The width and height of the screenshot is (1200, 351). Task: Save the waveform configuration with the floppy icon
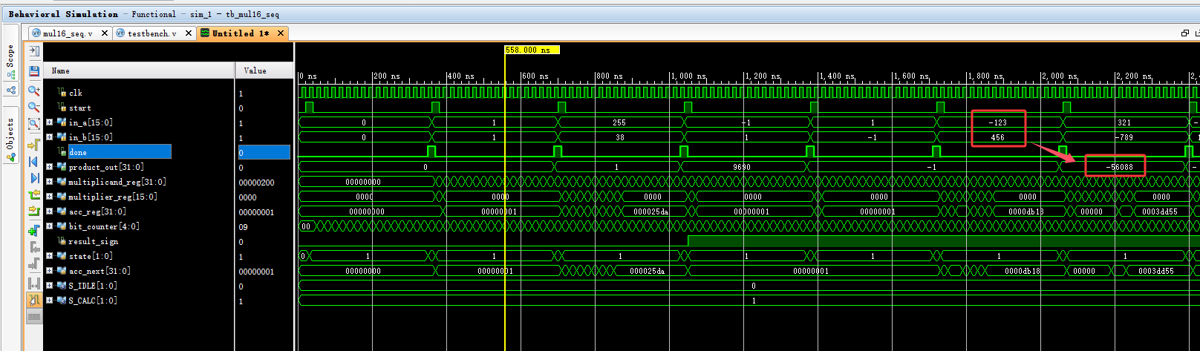[x=34, y=70]
